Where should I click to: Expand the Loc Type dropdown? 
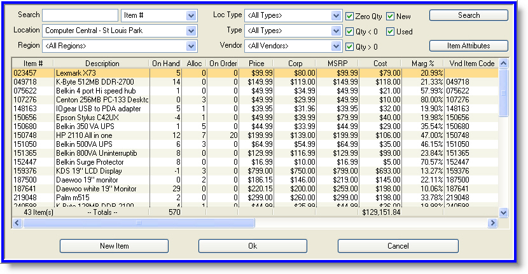tap(336, 15)
